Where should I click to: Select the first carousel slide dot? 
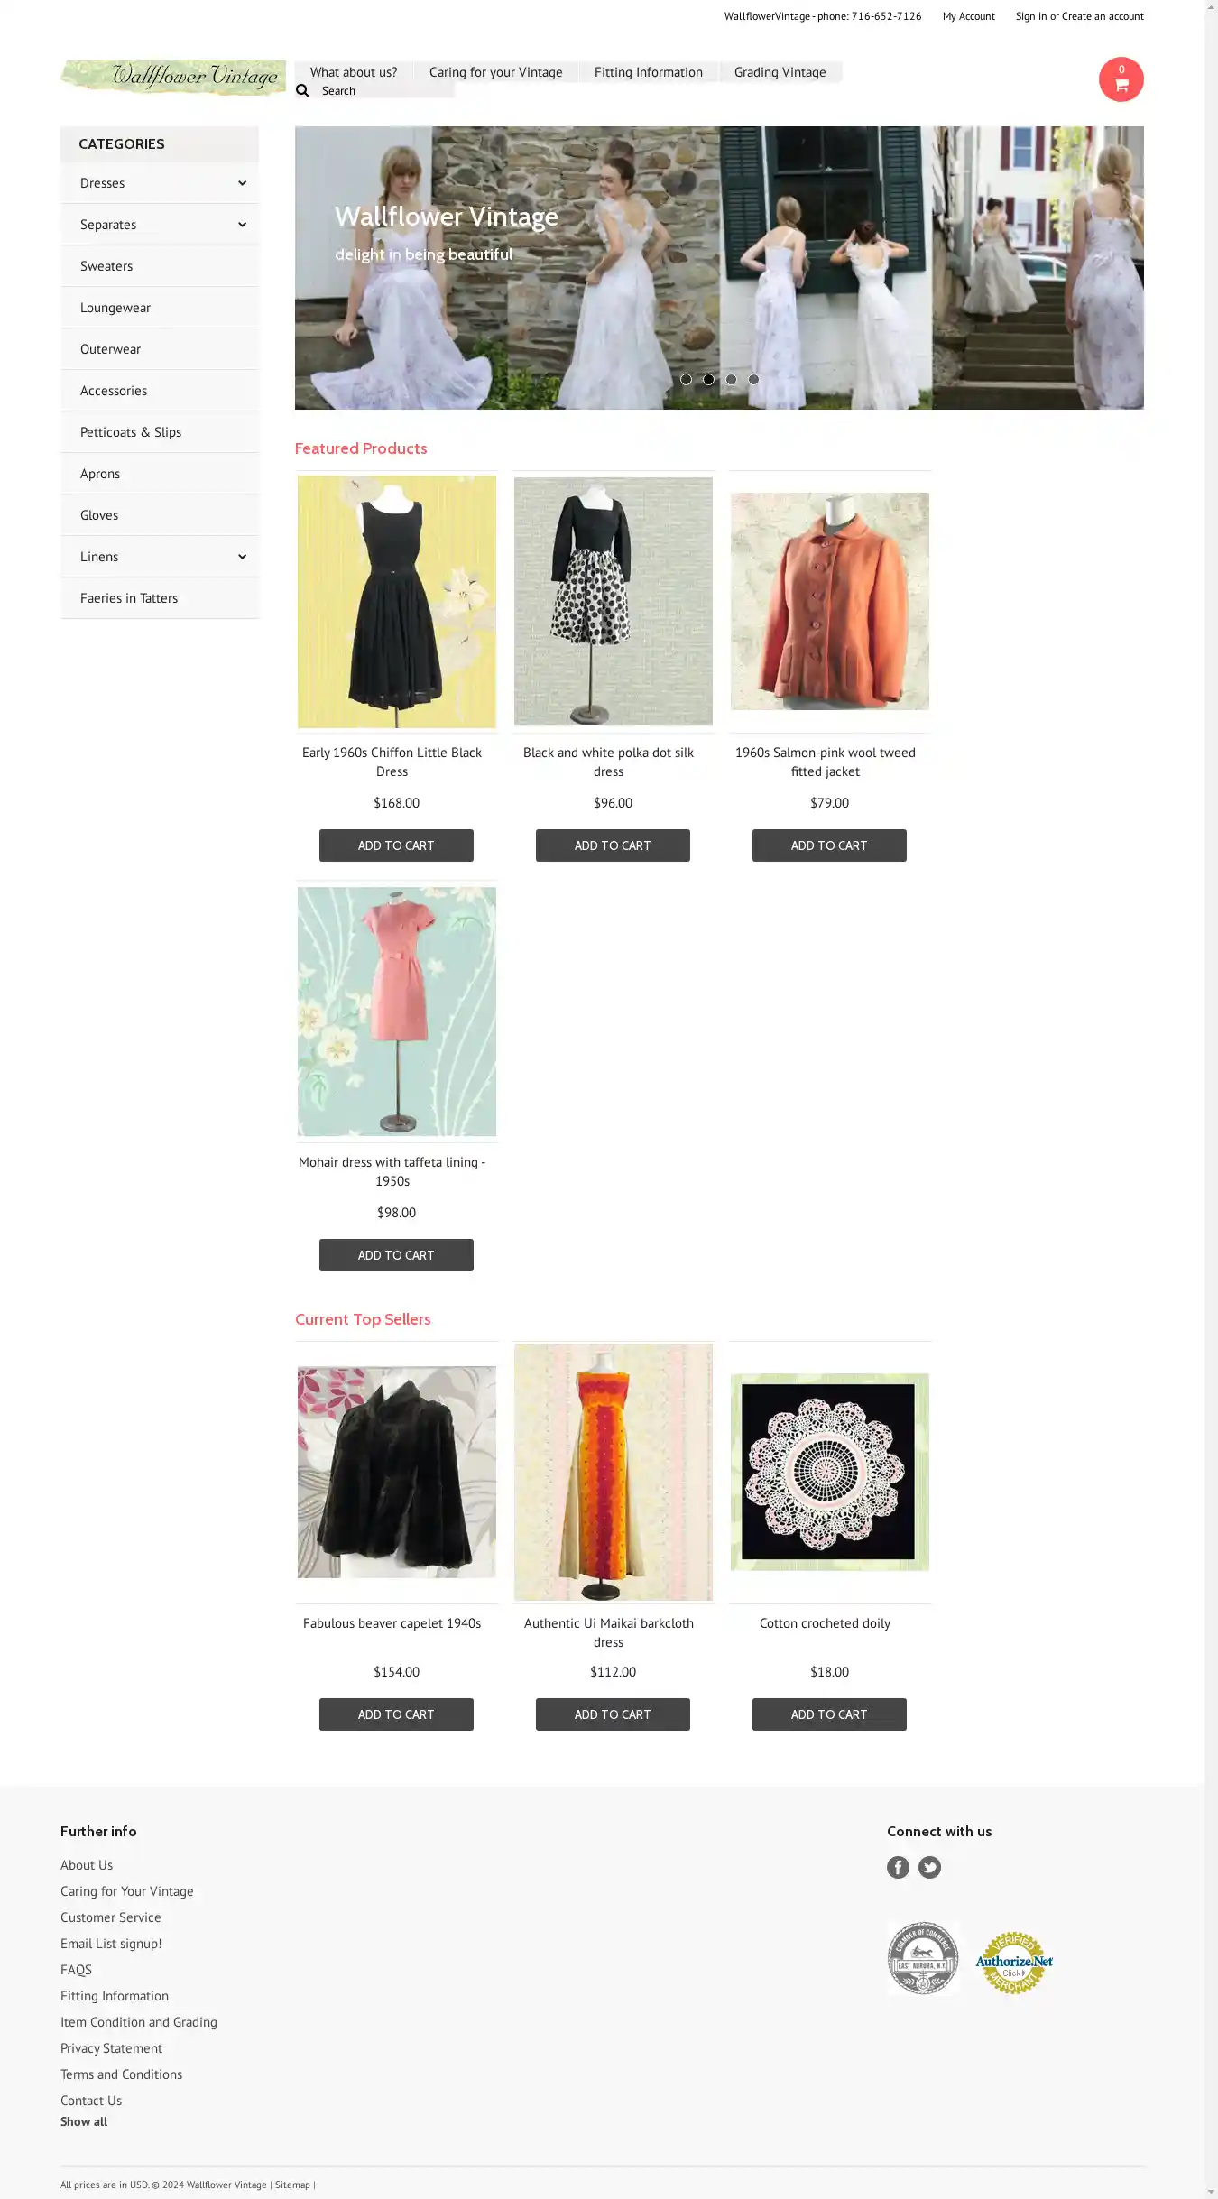click(x=686, y=379)
